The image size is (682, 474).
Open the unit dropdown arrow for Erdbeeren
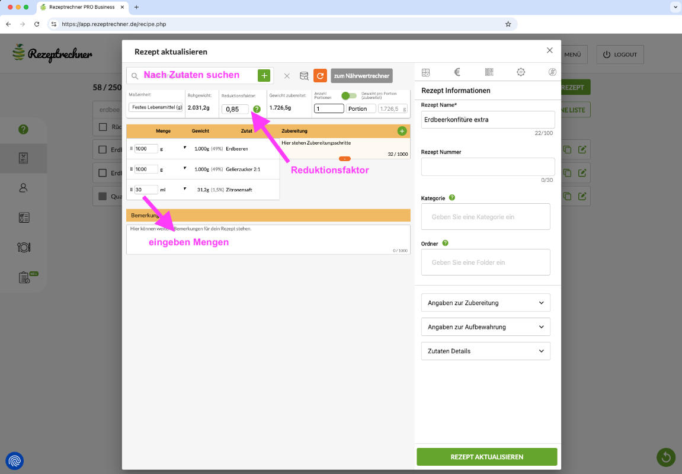185,148
